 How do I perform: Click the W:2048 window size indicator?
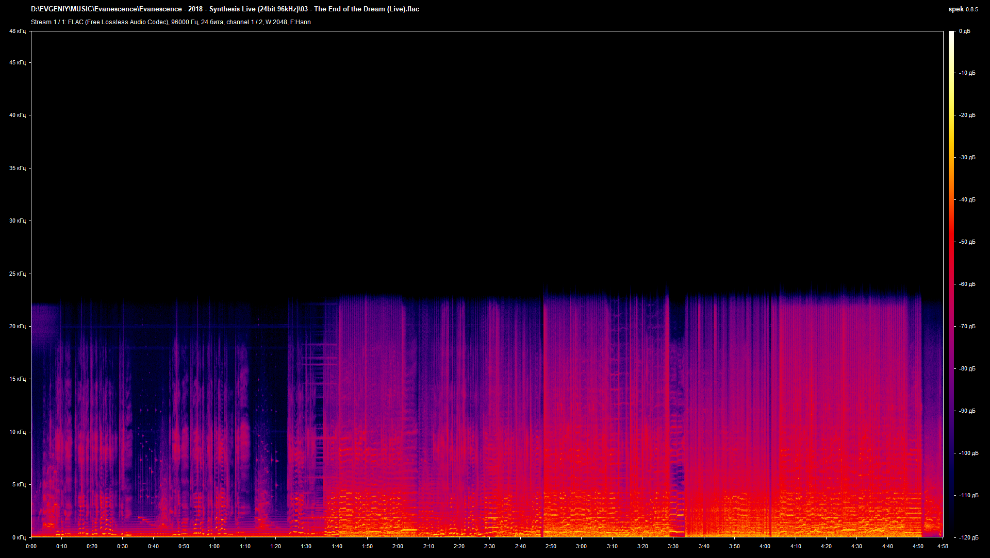pyautogui.click(x=277, y=22)
